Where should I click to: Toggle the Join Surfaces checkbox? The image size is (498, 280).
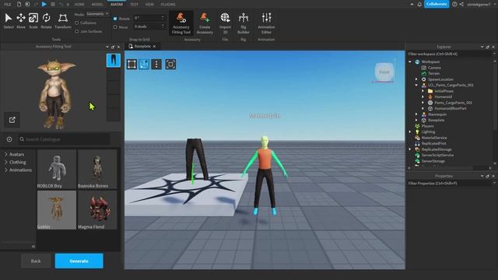(x=76, y=31)
